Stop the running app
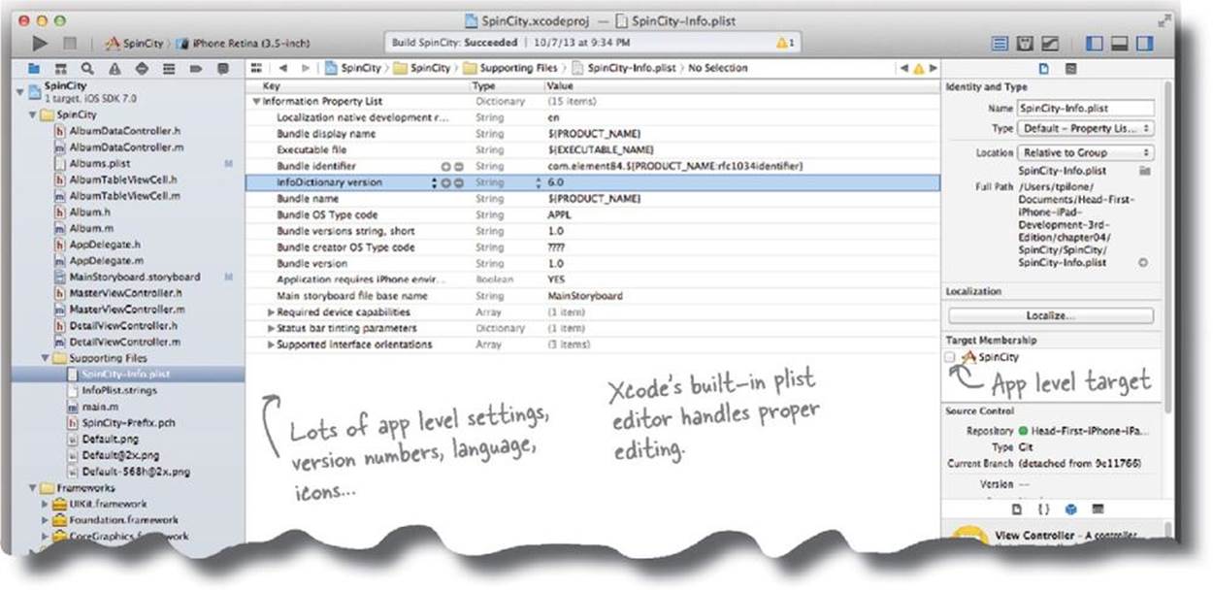Image resolution: width=1213 pixels, height=590 pixels. [x=69, y=43]
